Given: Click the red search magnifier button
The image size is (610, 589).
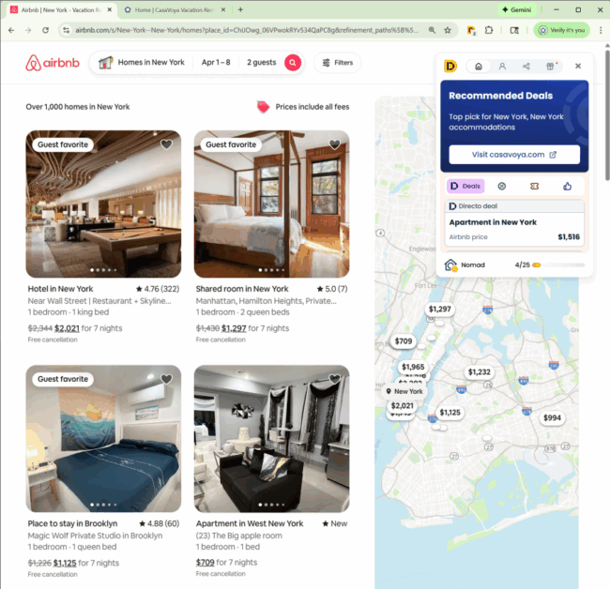Looking at the screenshot, I should 293,63.
